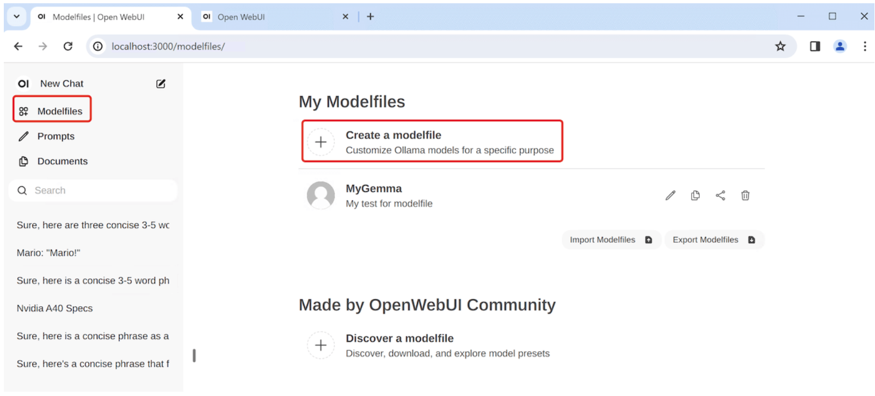Close the second Open WebUI tab
The image size is (875, 396).
pyautogui.click(x=345, y=17)
